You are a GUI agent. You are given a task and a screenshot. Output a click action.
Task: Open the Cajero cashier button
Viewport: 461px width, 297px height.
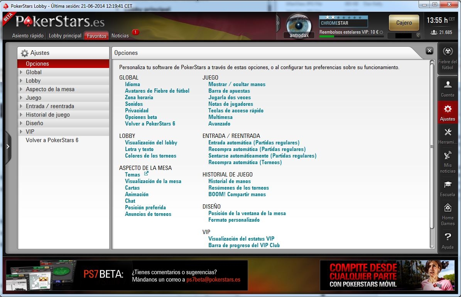[404, 23]
